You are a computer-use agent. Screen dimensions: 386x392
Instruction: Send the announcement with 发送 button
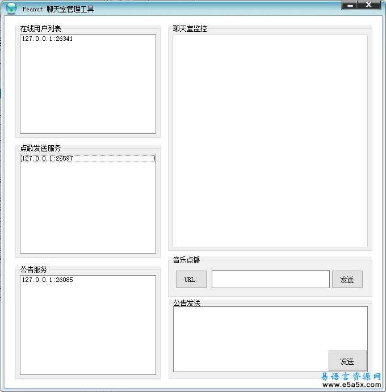point(347,361)
